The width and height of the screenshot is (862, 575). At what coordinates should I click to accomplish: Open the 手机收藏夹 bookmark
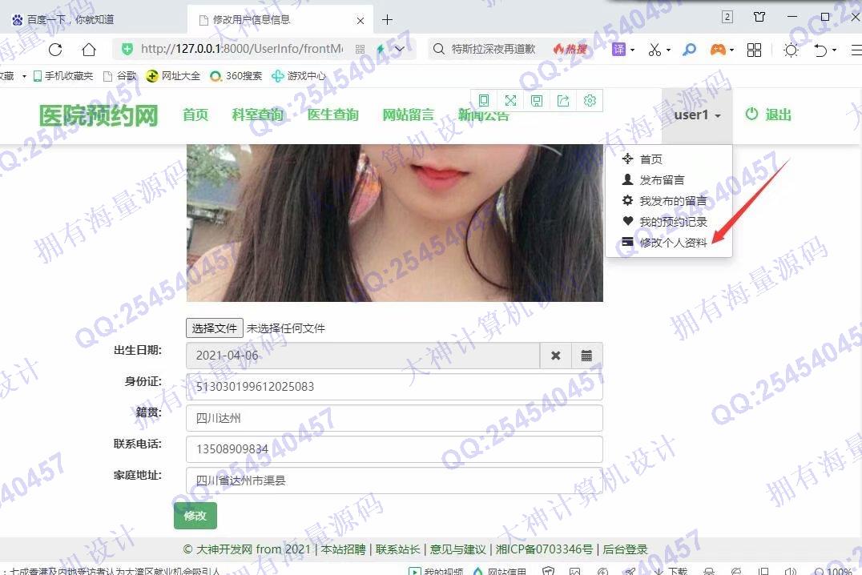[x=63, y=76]
